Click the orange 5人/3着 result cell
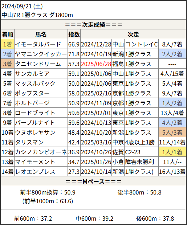The image size is (187, 225). click(172, 132)
